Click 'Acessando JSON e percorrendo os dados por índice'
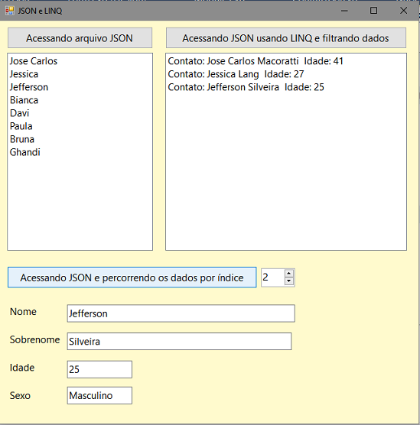 [x=132, y=277]
